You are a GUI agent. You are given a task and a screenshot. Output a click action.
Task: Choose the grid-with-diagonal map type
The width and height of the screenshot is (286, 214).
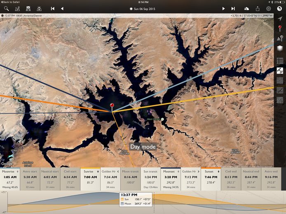pyautogui.click(x=280, y=91)
